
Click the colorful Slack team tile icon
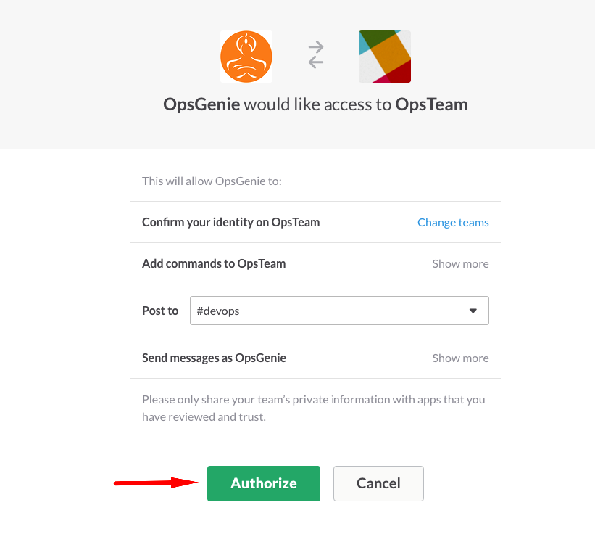point(384,56)
